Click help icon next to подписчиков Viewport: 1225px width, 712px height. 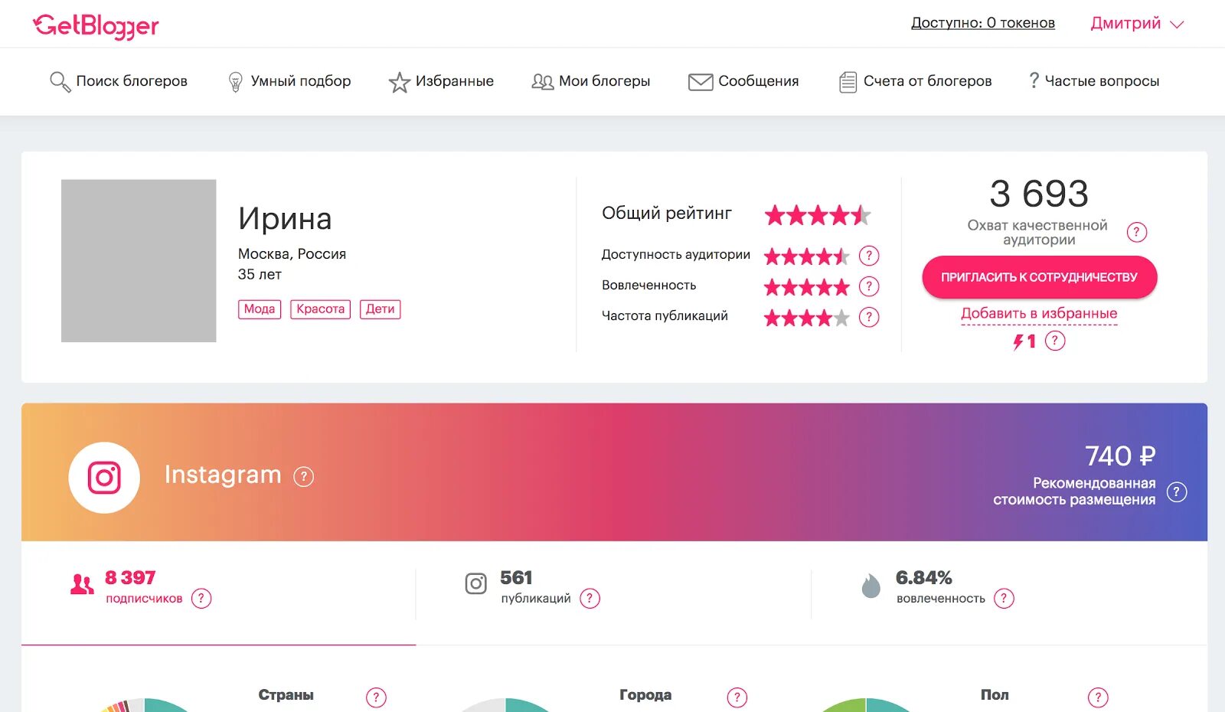click(201, 599)
